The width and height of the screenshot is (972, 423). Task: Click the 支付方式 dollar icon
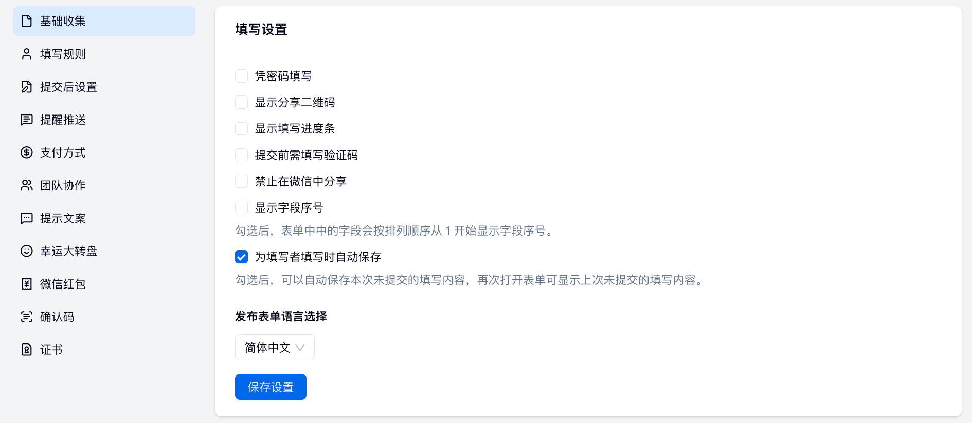pos(27,152)
